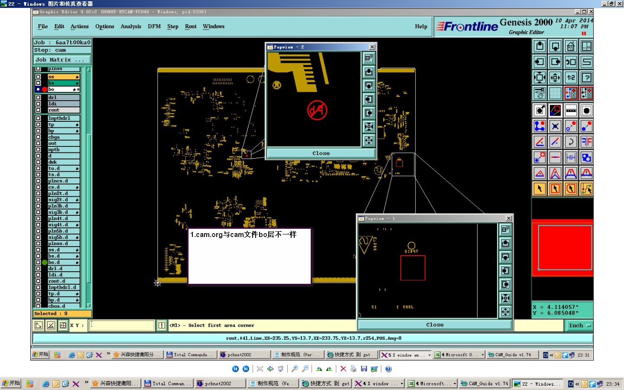Viewport: 624px width, 390px height.
Task: Click the zoom-out four-arrow icon
Action: click(539, 78)
